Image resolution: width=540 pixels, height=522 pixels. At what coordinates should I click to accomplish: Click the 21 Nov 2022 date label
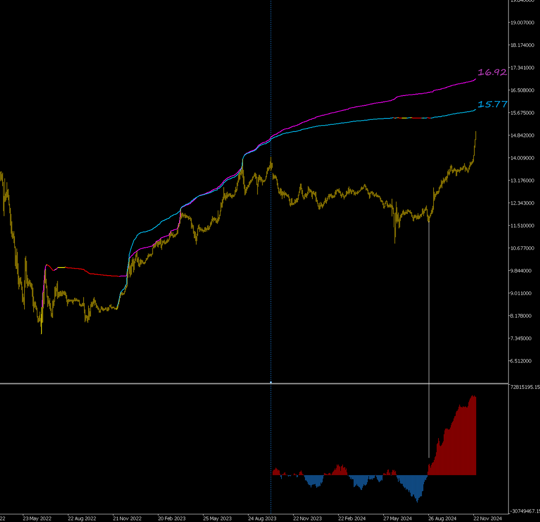(127, 518)
